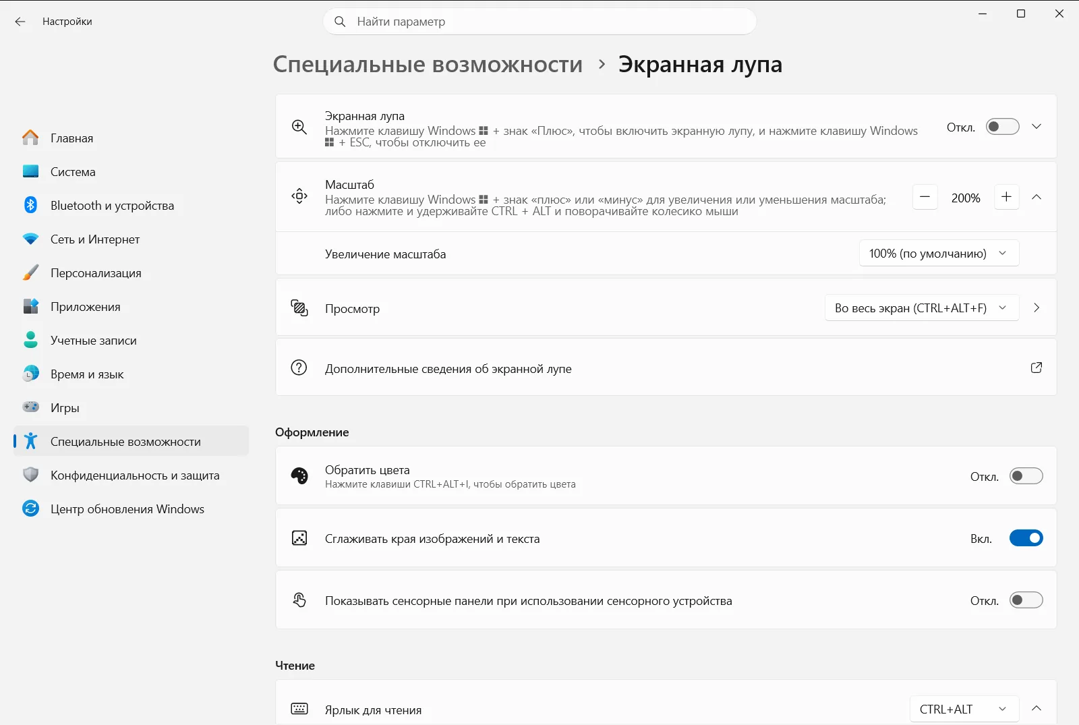The width and height of the screenshot is (1079, 725).
Task: Decrease zoom level with minus button
Action: pyautogui.click(x=925, y=197)
